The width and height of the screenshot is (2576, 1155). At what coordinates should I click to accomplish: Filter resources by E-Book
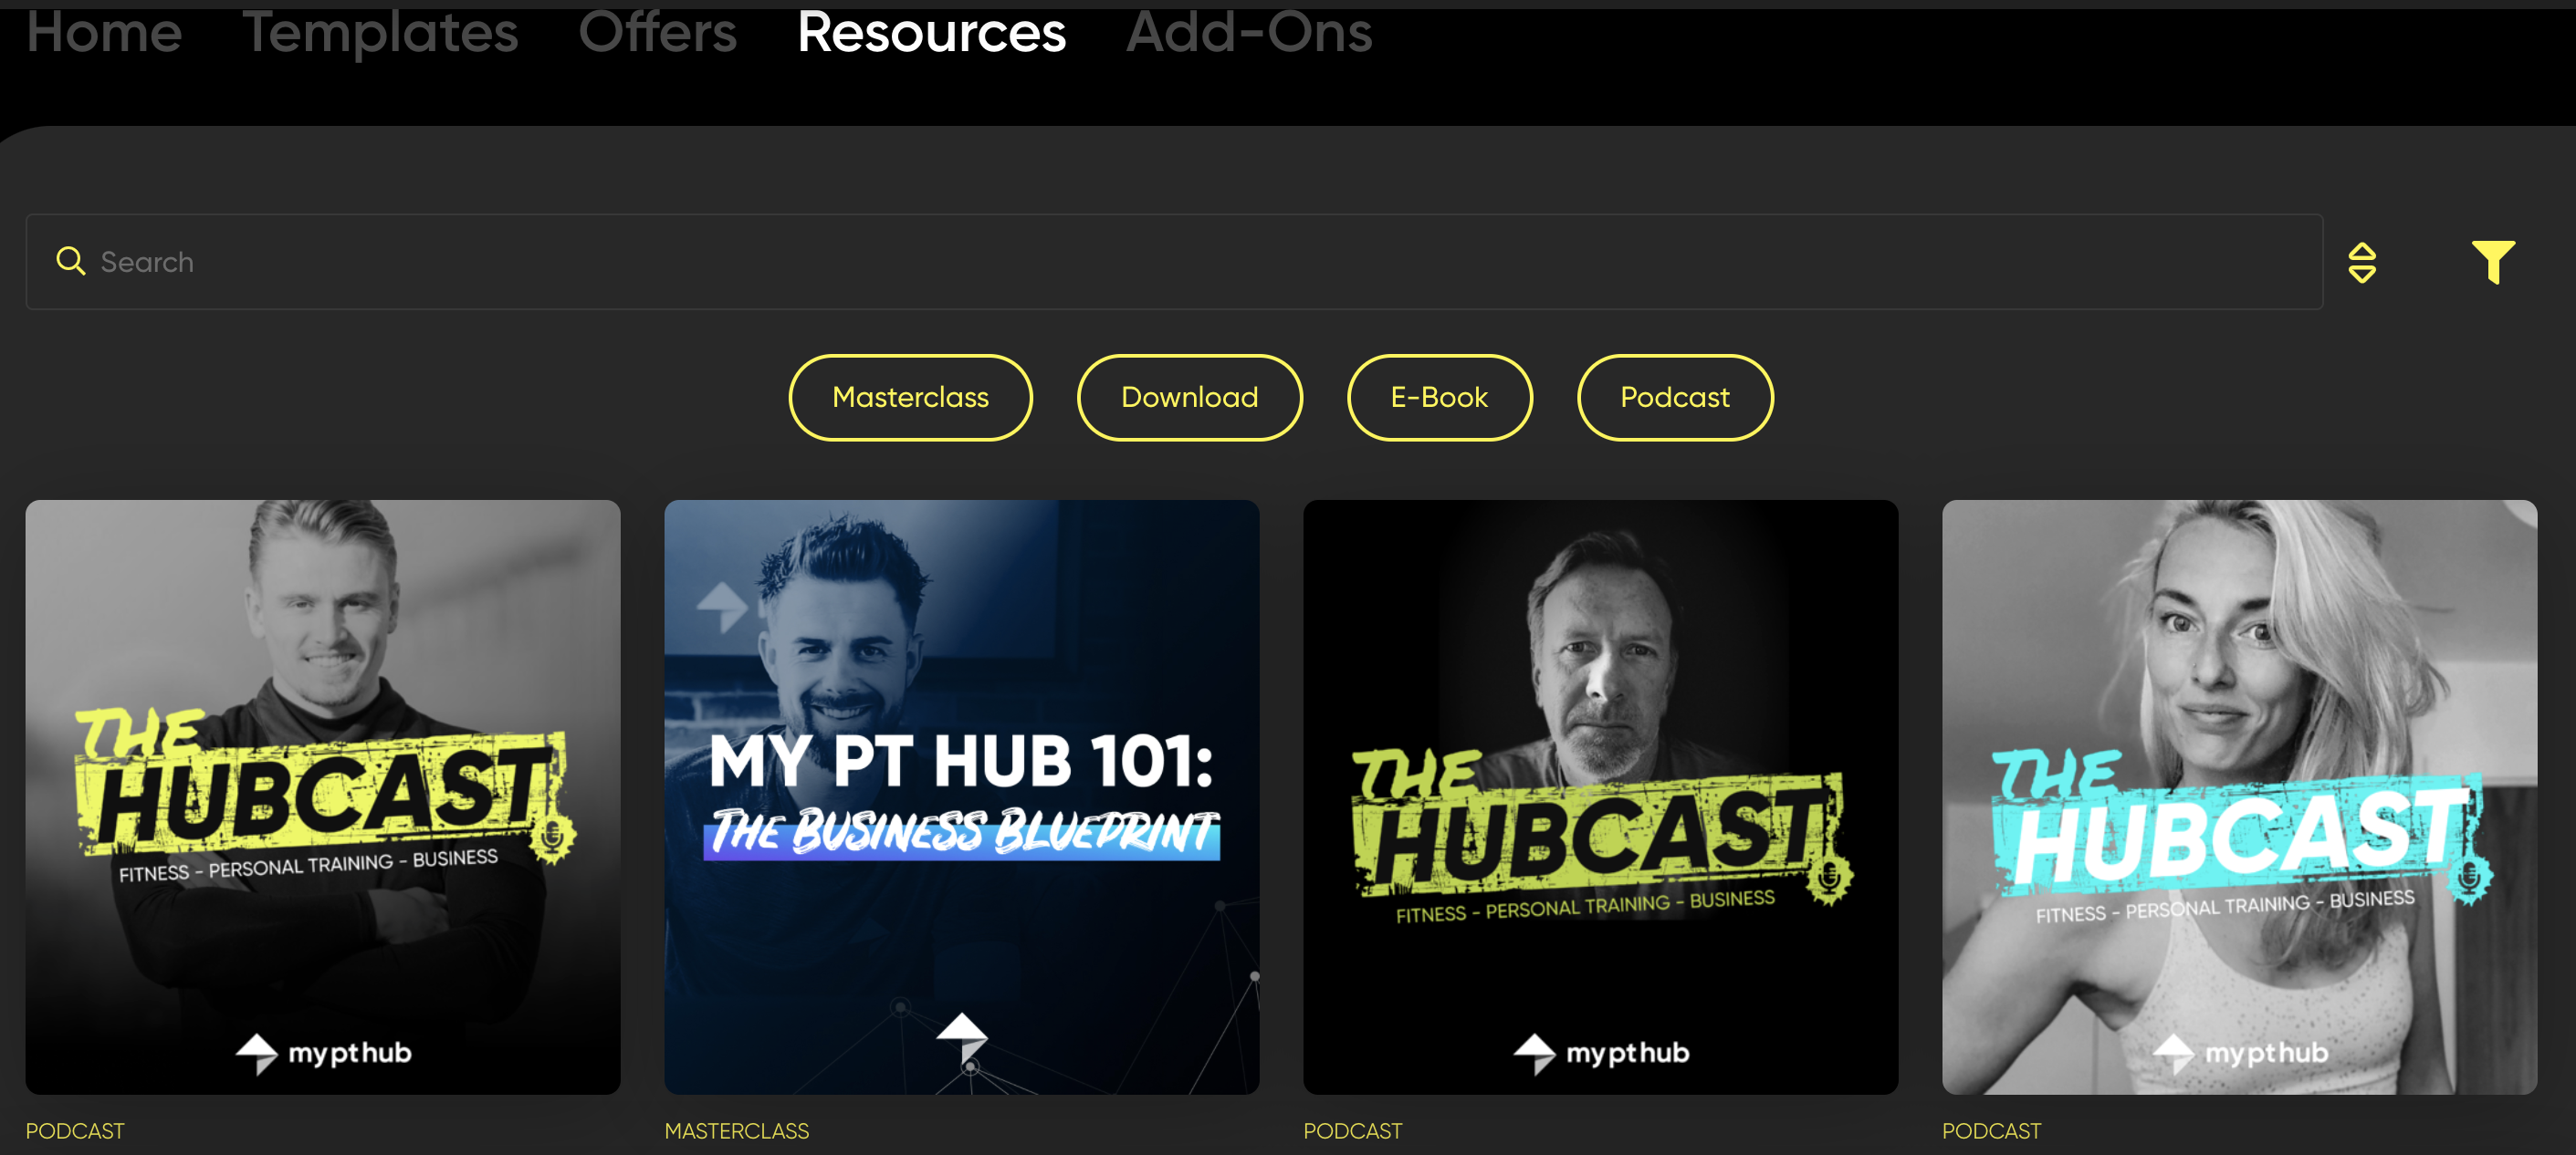click(1439, 398)
